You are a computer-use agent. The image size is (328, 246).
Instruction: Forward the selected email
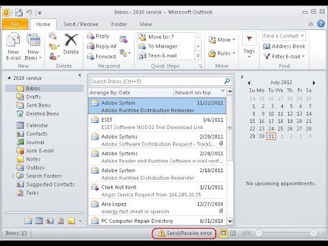[x=101, y=56]
